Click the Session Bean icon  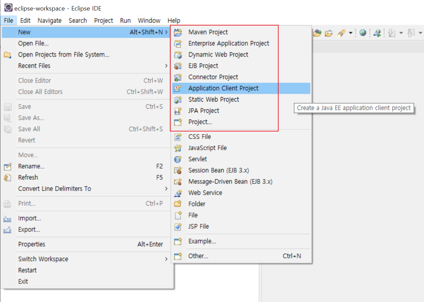(178, 171)
